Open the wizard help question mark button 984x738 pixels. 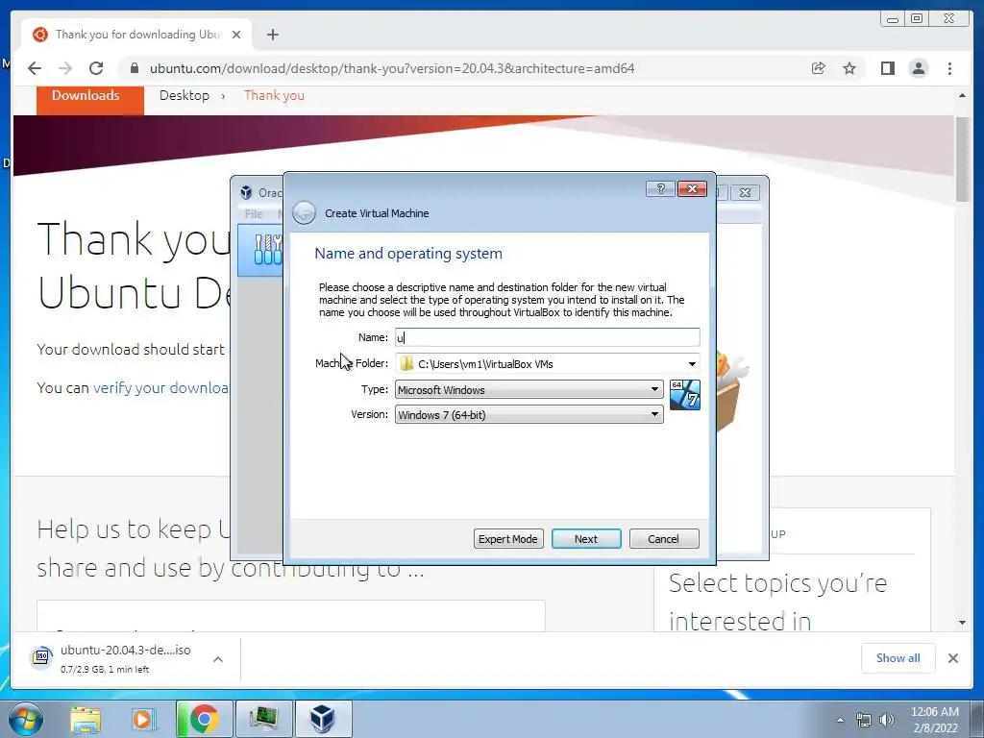[660, 189]
